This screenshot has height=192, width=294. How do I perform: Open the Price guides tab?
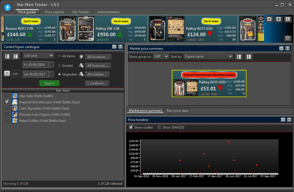point(27,12)
